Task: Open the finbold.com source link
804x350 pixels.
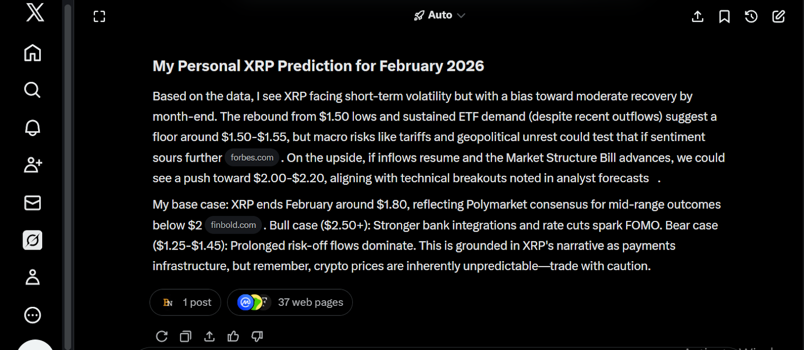Action: pos(233,225)
